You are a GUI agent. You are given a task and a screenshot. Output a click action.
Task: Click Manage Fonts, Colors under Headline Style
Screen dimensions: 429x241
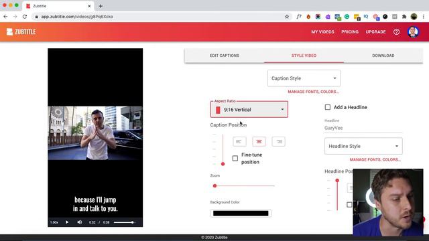[375, 159]
